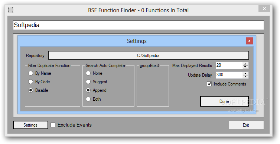Click the Repository label
This screenshot has width=280, height=144.
pos(35,56)
